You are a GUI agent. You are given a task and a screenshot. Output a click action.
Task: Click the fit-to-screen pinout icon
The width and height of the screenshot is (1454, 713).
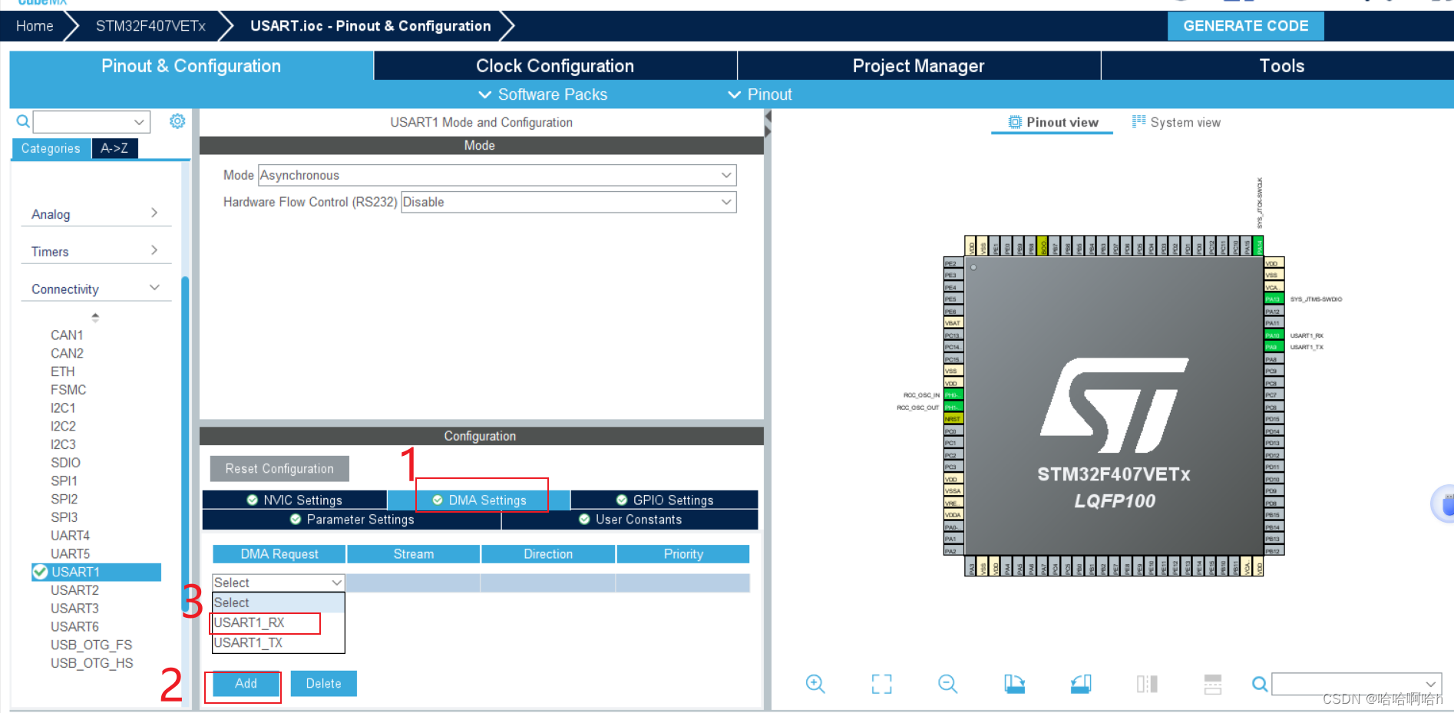pyautogui.click(x=881, y=684)
